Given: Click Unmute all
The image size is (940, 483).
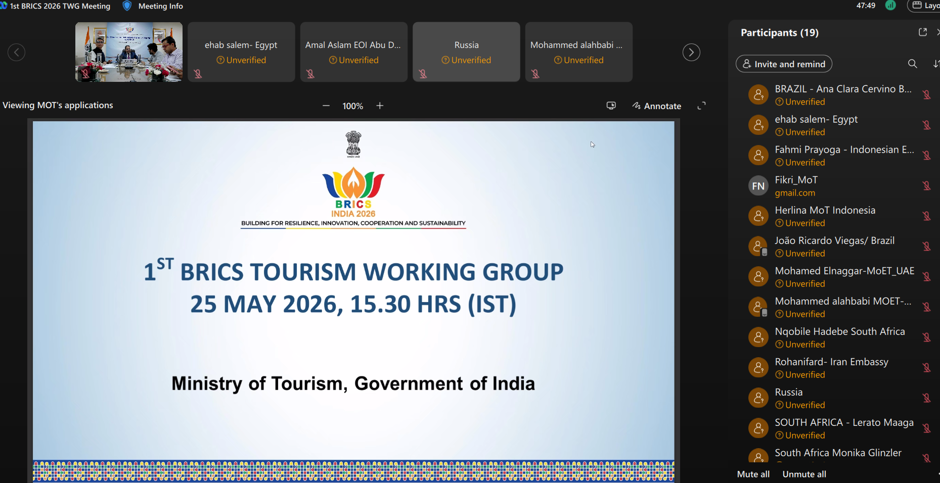Looking at the screenshot, I should (804, 474).
